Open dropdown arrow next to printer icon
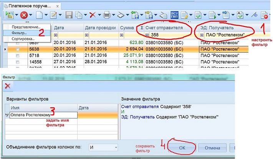This screenshot has height=159, width=273. click(x=114, y=15)
